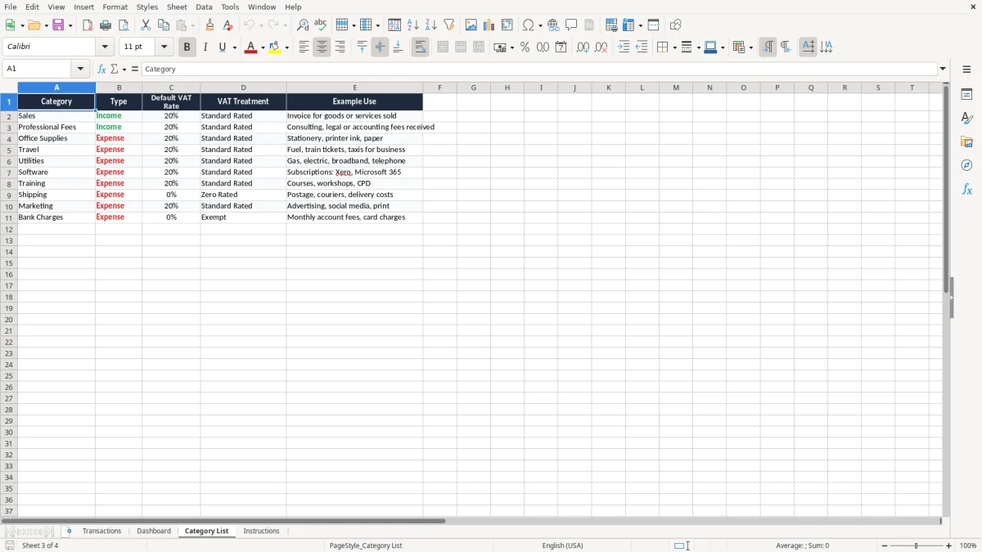Switch to the Transactions sheet tab
The height and width of the screenshot is (552, 982).
[101, 532]
